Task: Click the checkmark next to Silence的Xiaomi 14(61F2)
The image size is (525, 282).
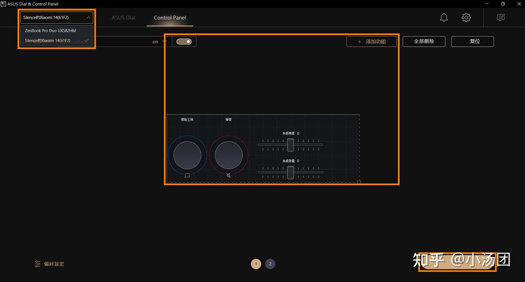Action: point(86,40)
